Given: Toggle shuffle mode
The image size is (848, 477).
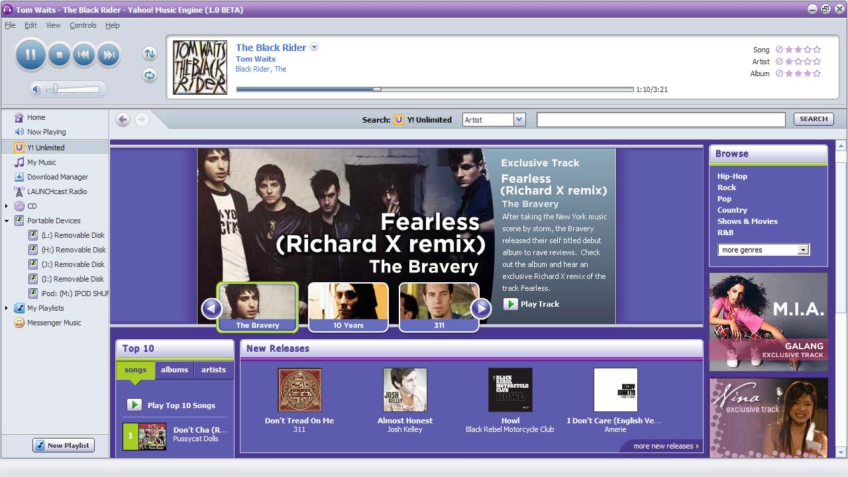Looking at the screenshot, I should tap(150, 54).
